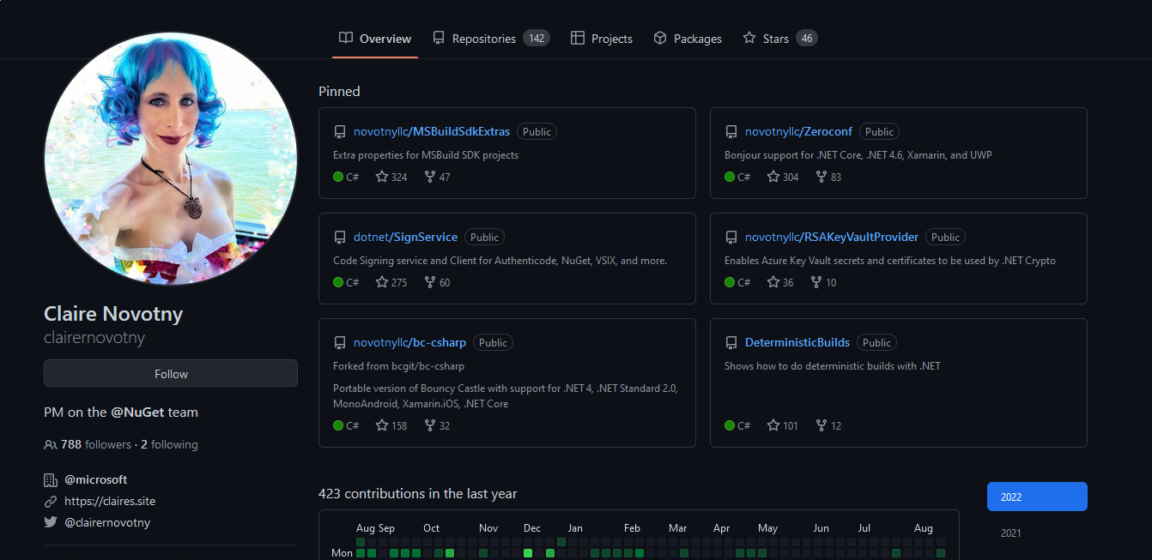The height and width of the screenshot is (560, 1152).
Task: Open the Projects tab
Action: (602, 39)
